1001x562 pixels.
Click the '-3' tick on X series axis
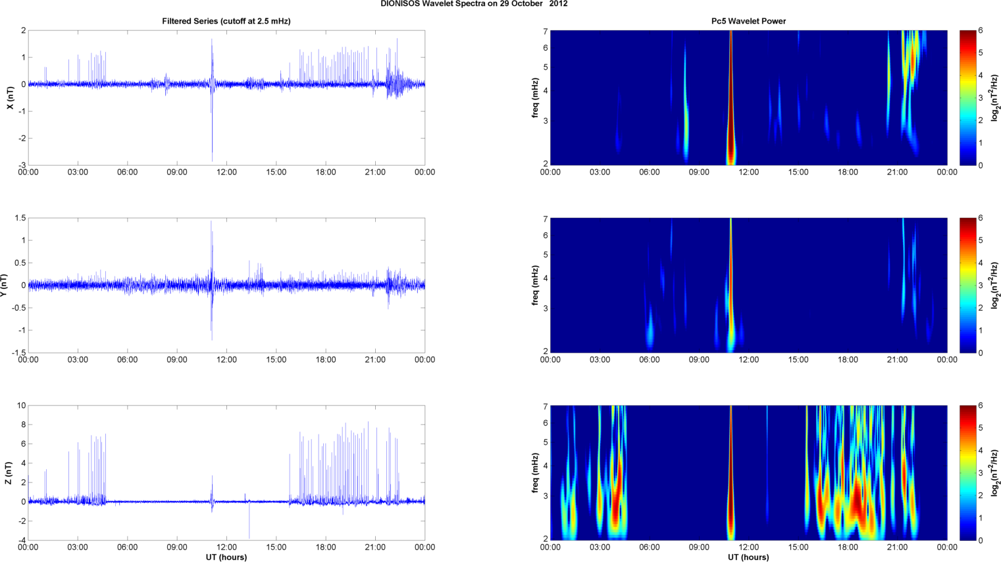pyautogui.click(x=22, y=165)
